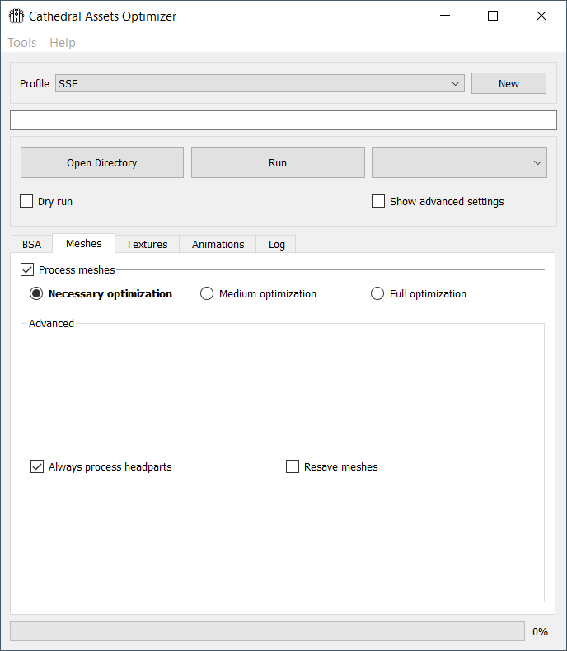
Task: Switch to the Textures tab
Action: pyautogui.click(x=147, y=244)
